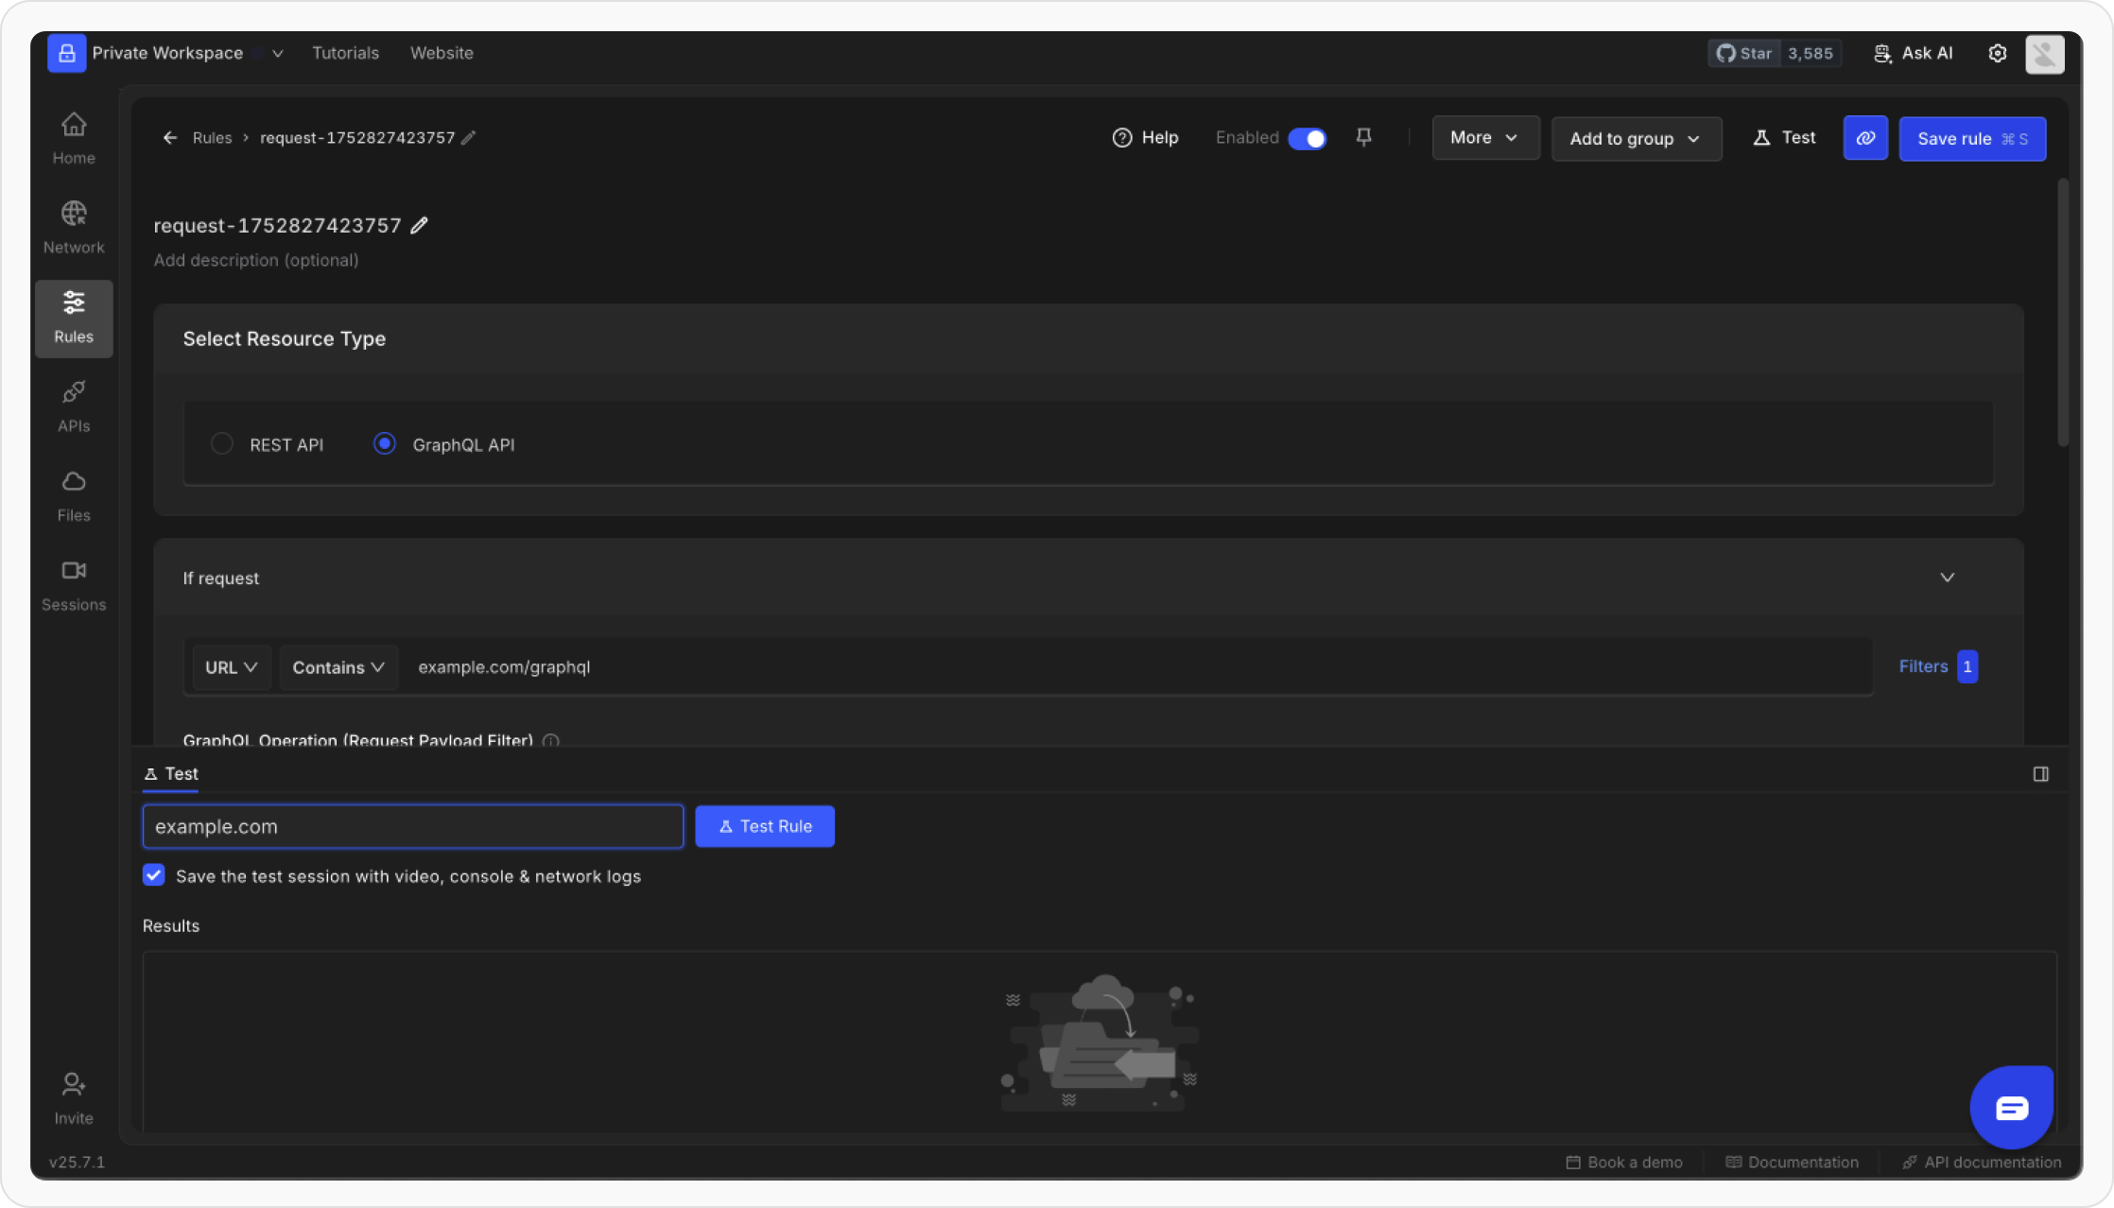Open the Contains operator dropdown
Viewport: 2114px width, 1208px height.
pyautogui.click(x=338, y=667)
